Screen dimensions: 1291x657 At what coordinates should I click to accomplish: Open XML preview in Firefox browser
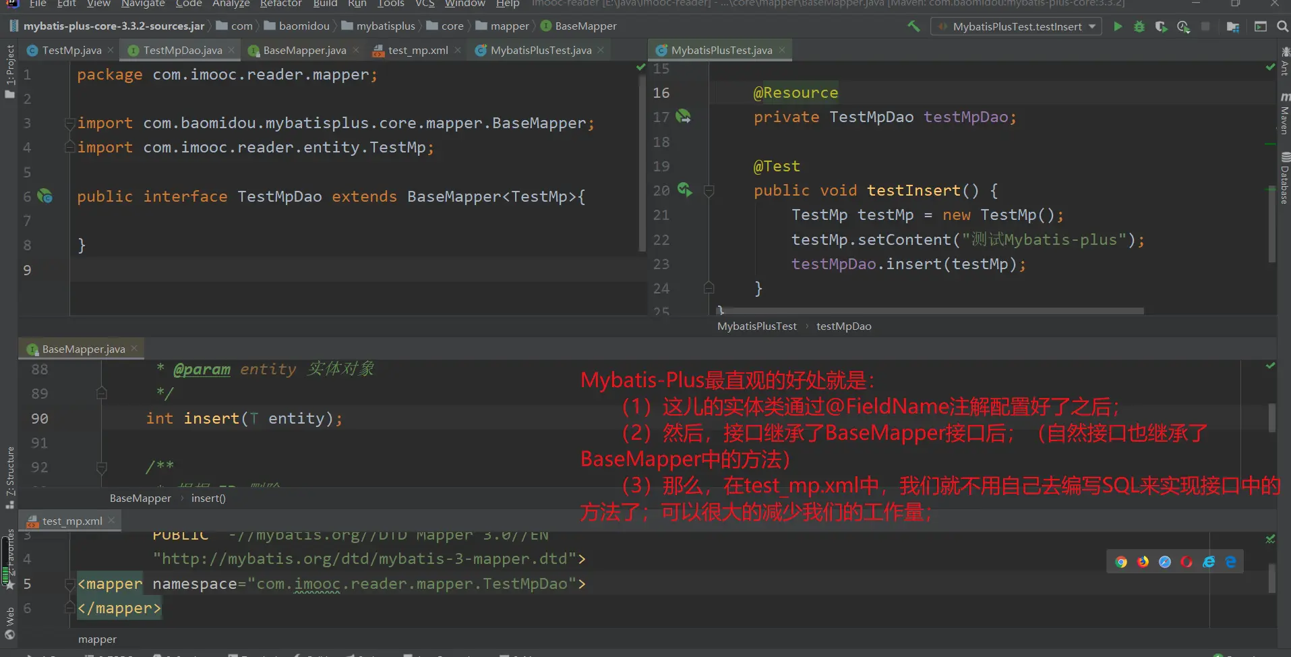(1143, 562)
